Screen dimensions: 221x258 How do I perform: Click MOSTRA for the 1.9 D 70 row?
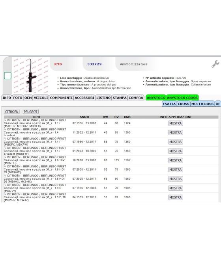tap(176, 197)
